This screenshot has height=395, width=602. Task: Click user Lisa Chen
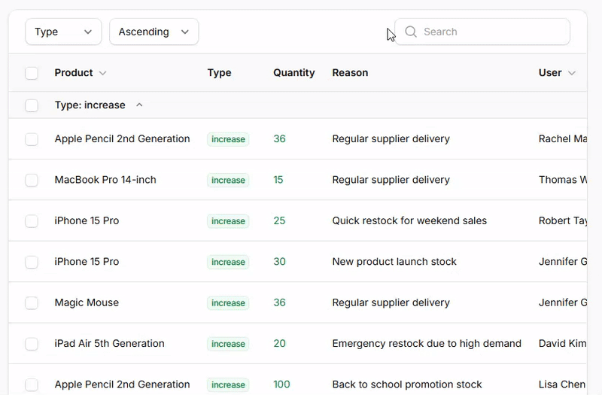562,384
